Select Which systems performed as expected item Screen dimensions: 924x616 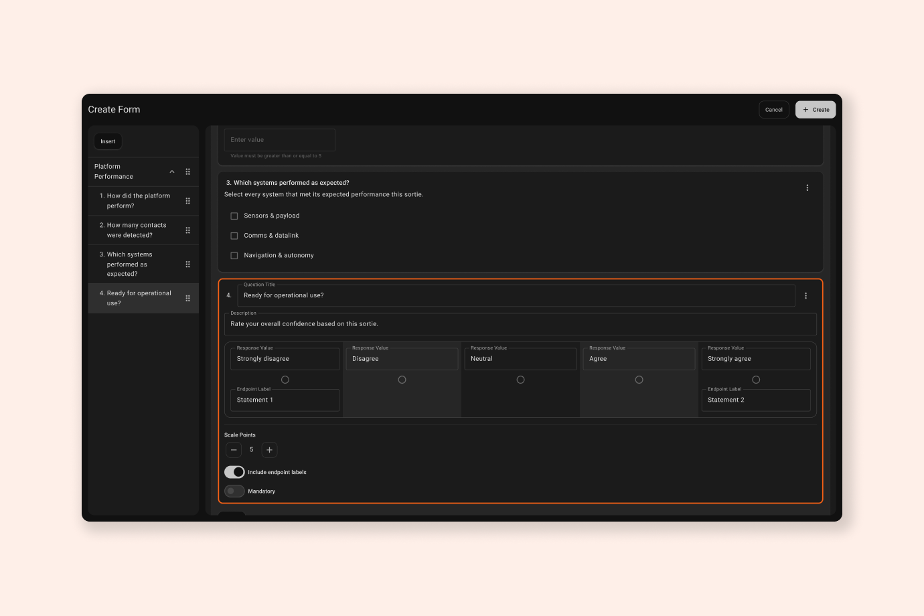point(143,264)
